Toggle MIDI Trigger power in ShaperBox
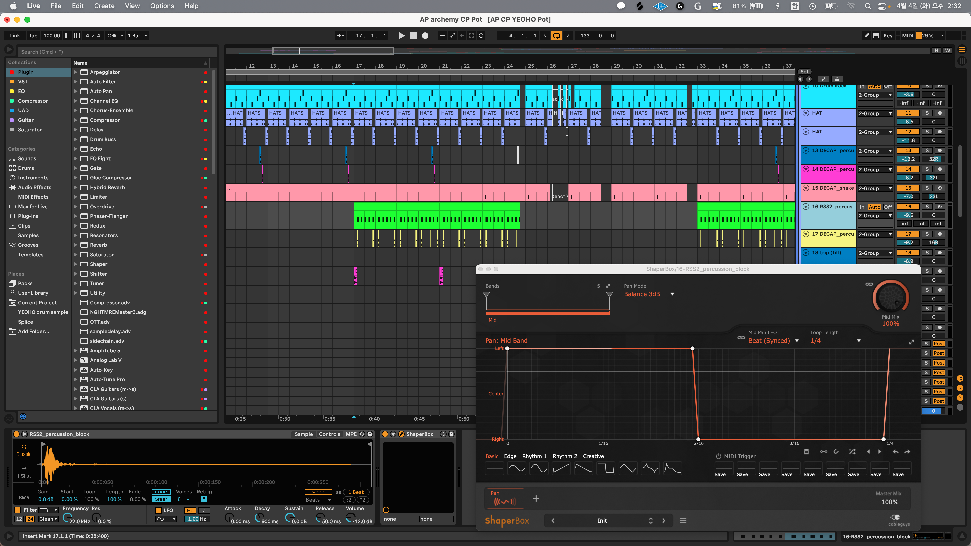Image resolution: width=971 pixels, height=546 pixels. pos(718,456)
